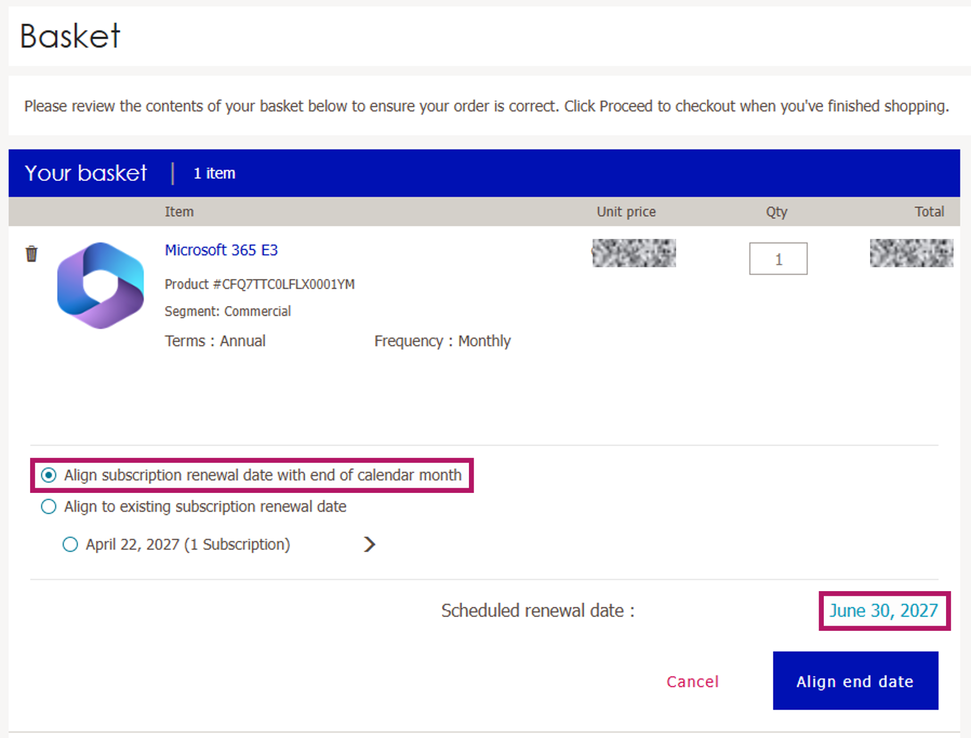The height and width of the screenshot is (738, 971).
Task: Select align renewal with end of calendar month
Action: click(x=49, y=475)
